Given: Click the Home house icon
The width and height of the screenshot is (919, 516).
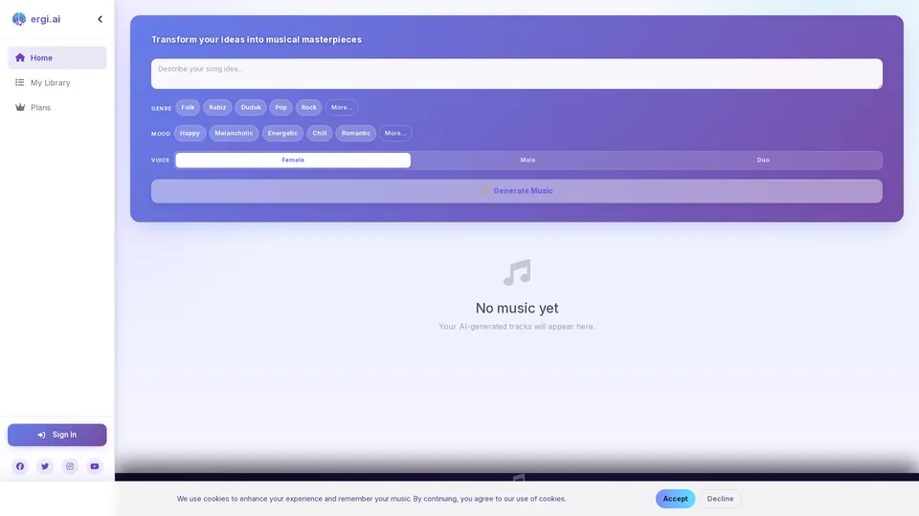Looking at the screenshot, I should (x=20, y=57).
